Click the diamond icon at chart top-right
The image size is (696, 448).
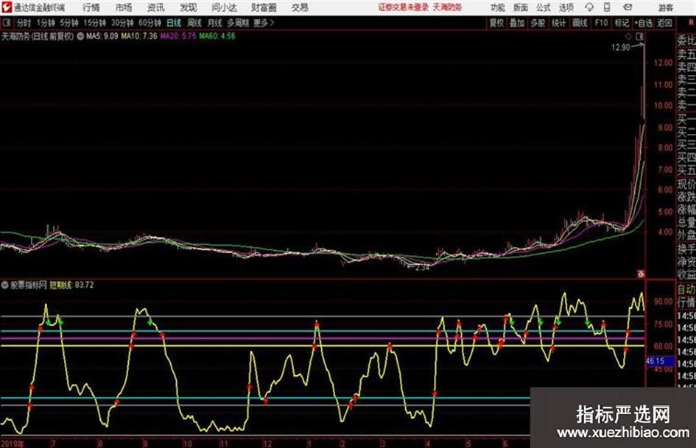point(629,37)
